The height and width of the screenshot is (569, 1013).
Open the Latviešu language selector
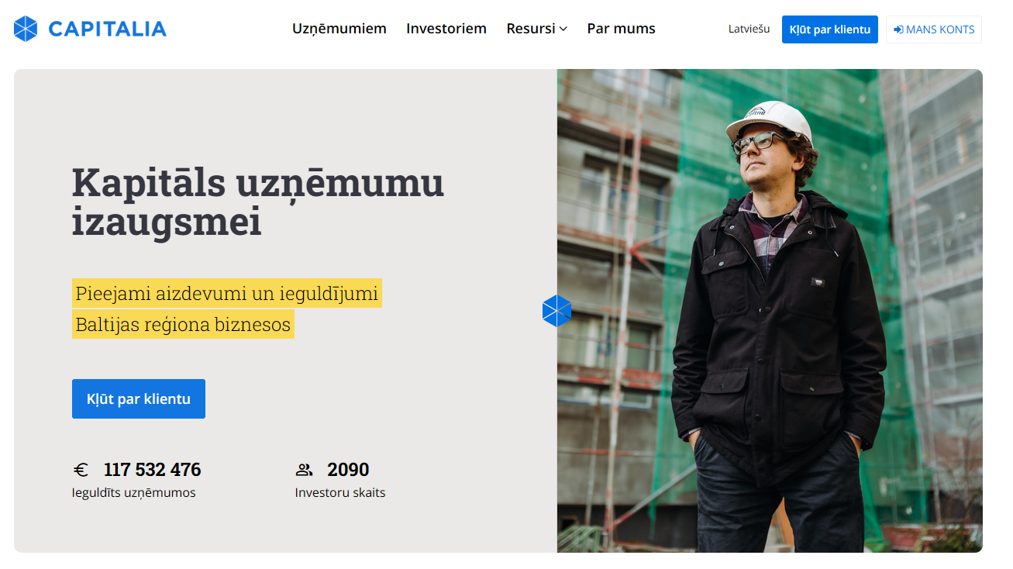coord(749,29)
